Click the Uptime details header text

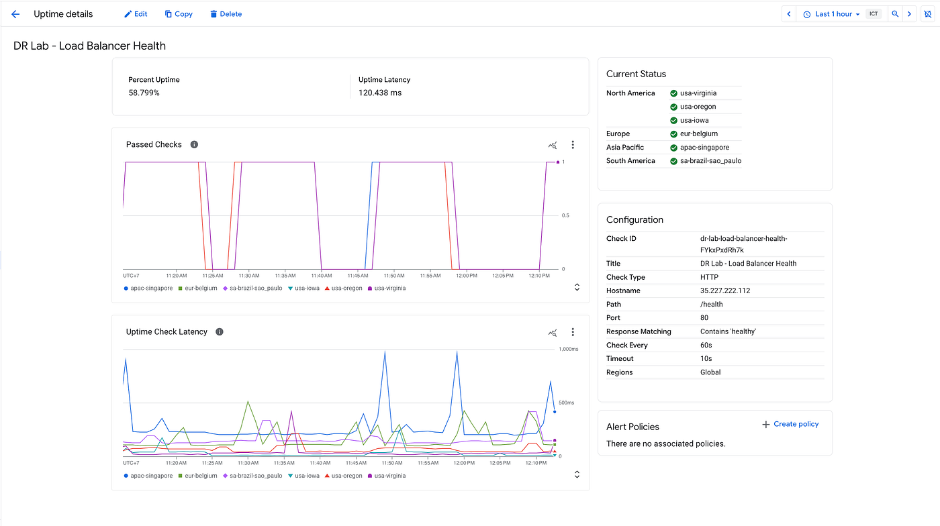pyautogui.click(x=63, y=14)
